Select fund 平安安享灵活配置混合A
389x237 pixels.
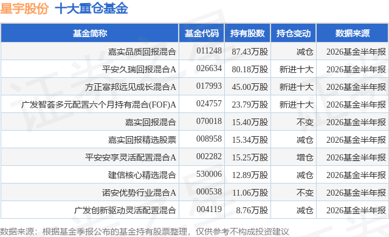click(131, 157)
